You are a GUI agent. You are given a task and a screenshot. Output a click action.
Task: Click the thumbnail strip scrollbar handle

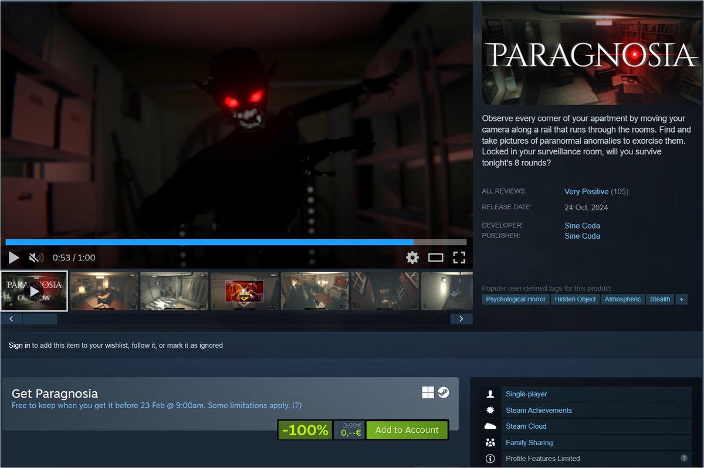coord(40,319)
